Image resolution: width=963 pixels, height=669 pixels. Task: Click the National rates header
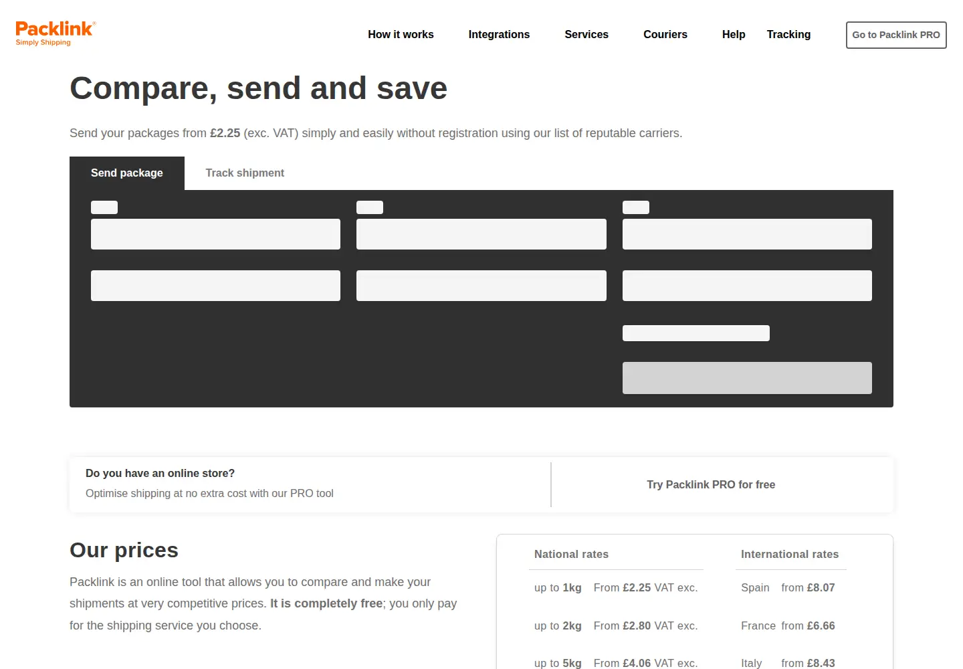[x=571, y=554]
